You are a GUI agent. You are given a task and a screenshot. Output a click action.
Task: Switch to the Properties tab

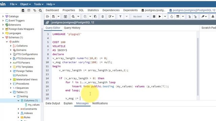point(69,10)
